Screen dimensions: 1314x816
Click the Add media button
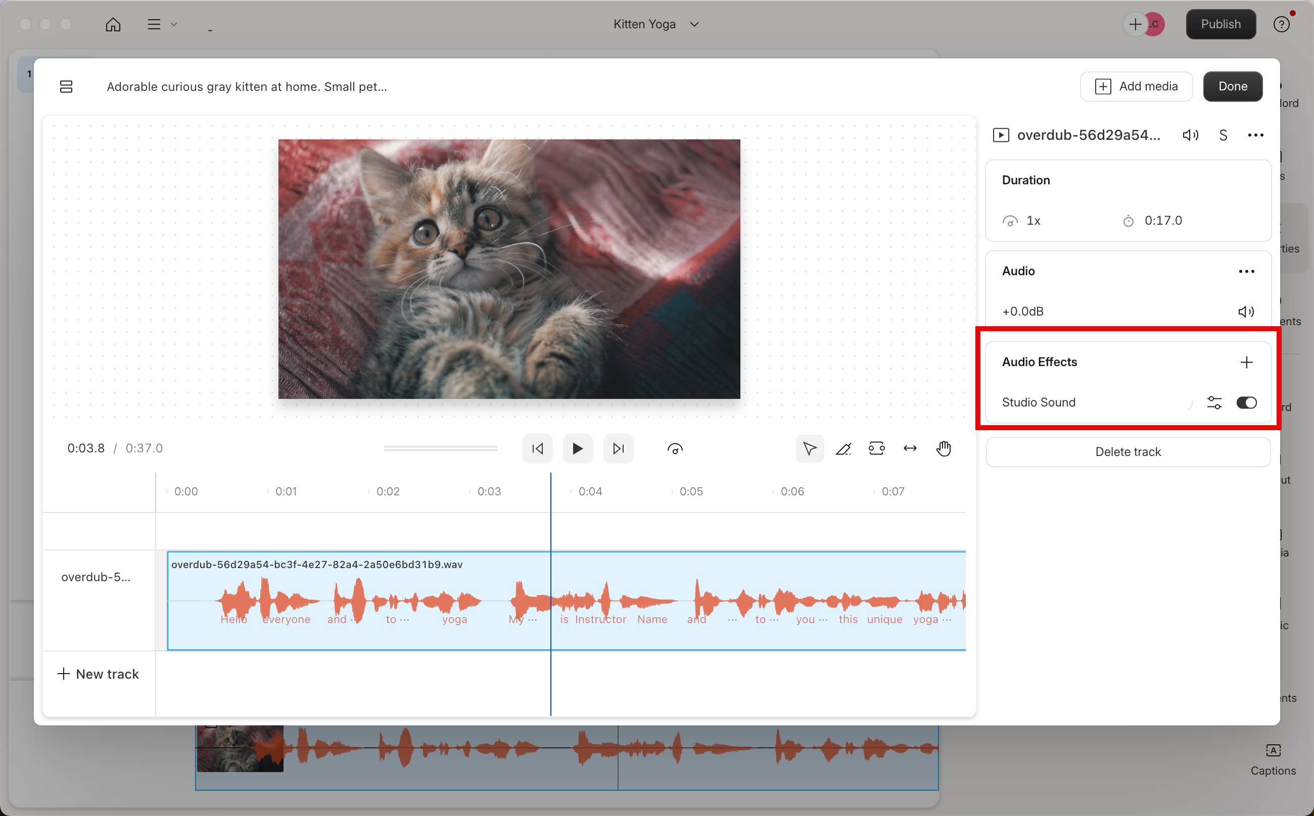point(1136,86)
